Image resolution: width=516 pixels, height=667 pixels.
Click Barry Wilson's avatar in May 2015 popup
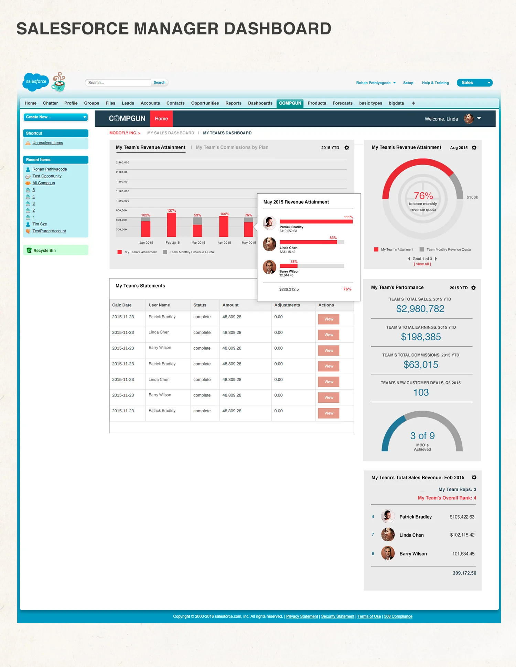(x=270, y=267)
